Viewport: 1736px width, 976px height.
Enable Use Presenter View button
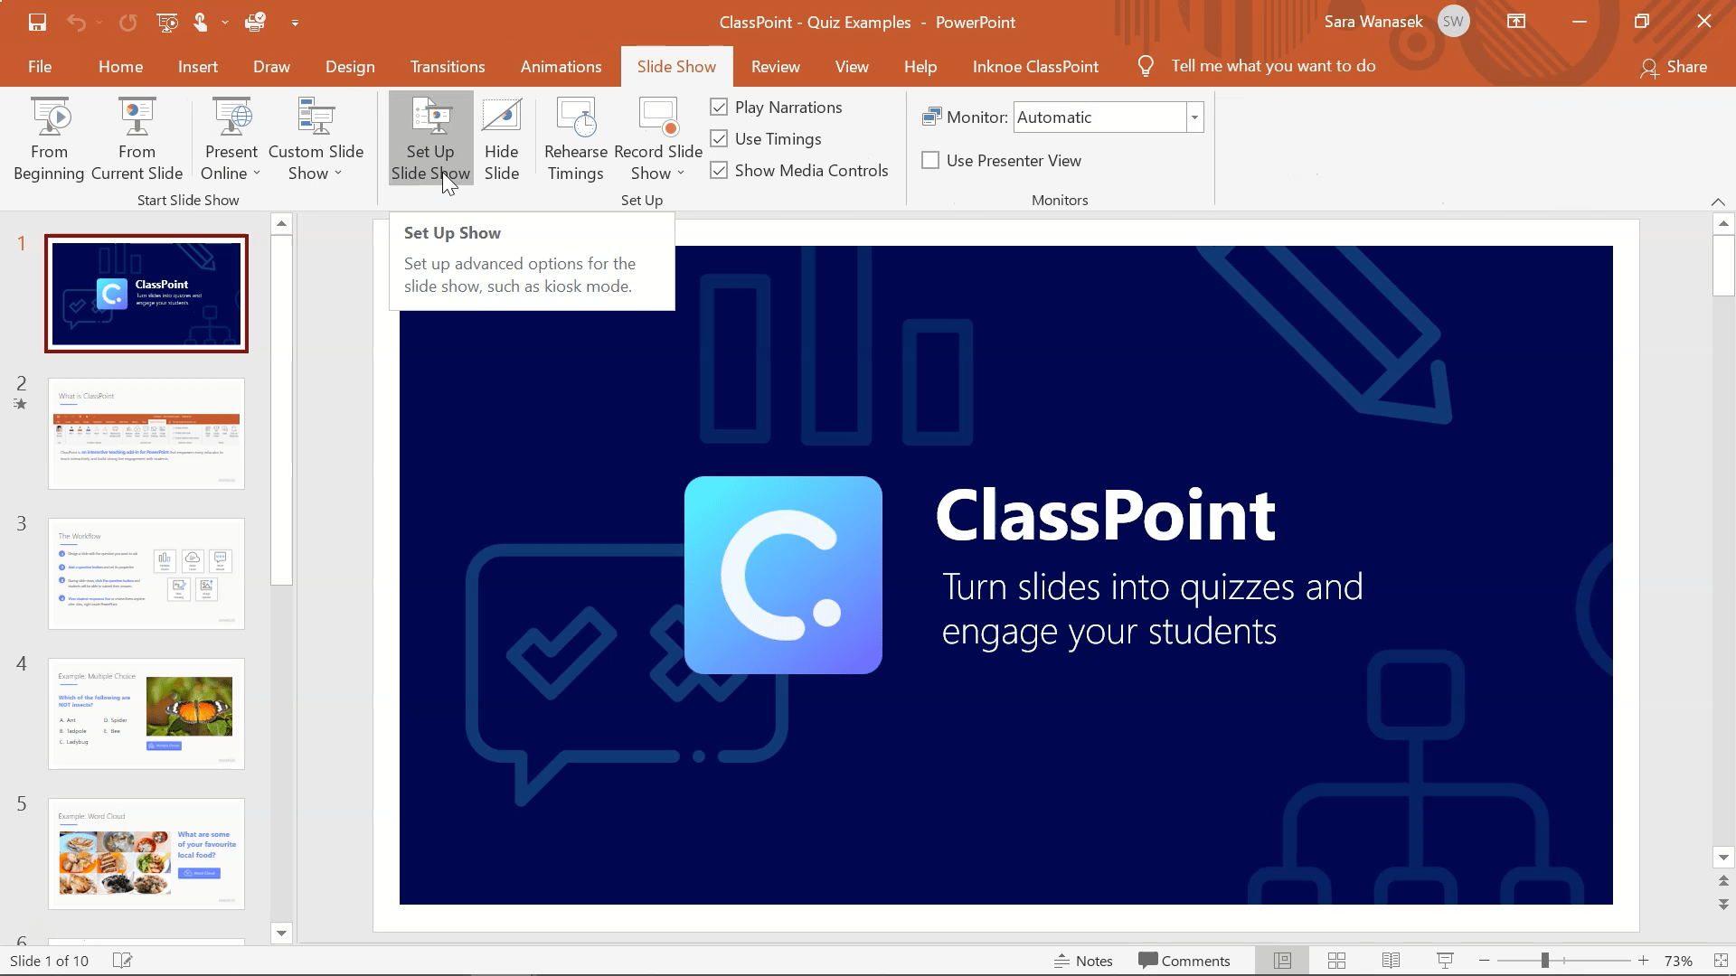pos(930,160)
